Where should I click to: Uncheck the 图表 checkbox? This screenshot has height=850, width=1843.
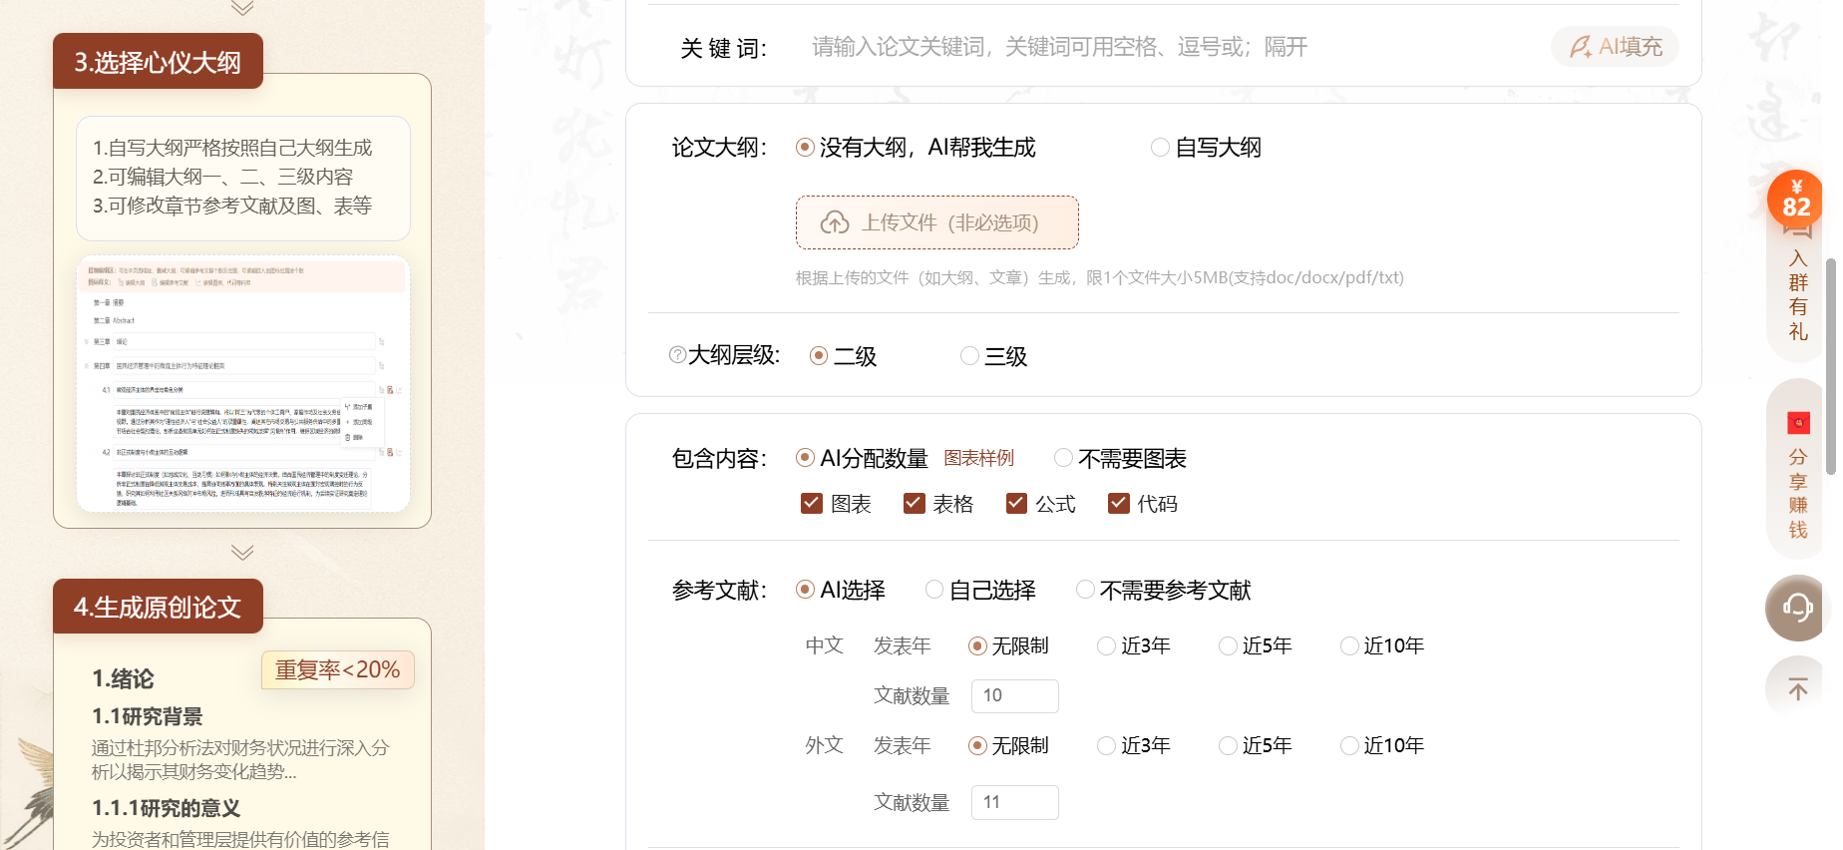pos(812,504)
